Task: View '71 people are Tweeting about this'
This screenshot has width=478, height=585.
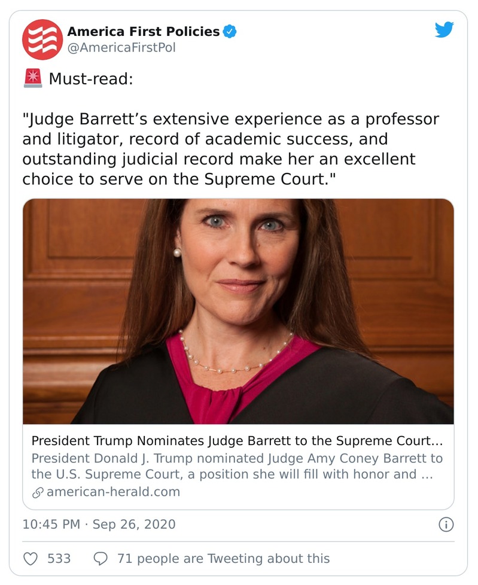Action: (x=223, y=558)
